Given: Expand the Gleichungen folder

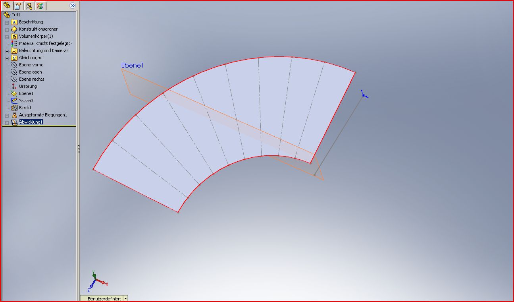Looking at the screenshot, I should point(7,58).
